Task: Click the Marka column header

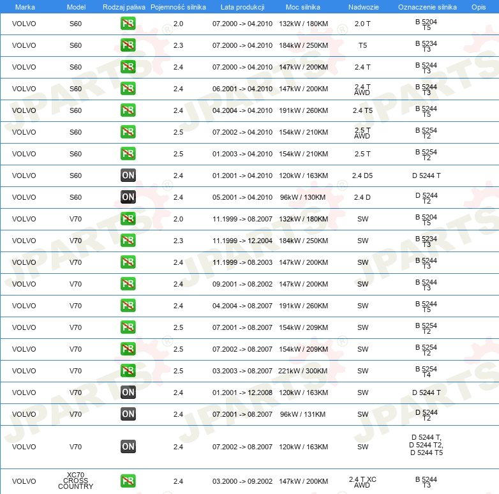Action: point(25,7)
